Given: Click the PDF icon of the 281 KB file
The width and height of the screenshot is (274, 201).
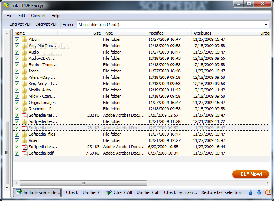Looking at the screenshot, I should click(x=25, y=128).
